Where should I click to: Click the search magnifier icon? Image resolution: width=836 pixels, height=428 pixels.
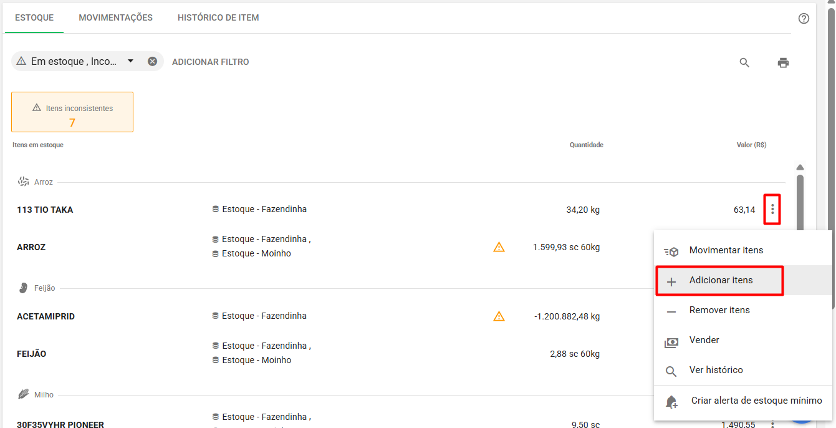(x=744, y=62)
